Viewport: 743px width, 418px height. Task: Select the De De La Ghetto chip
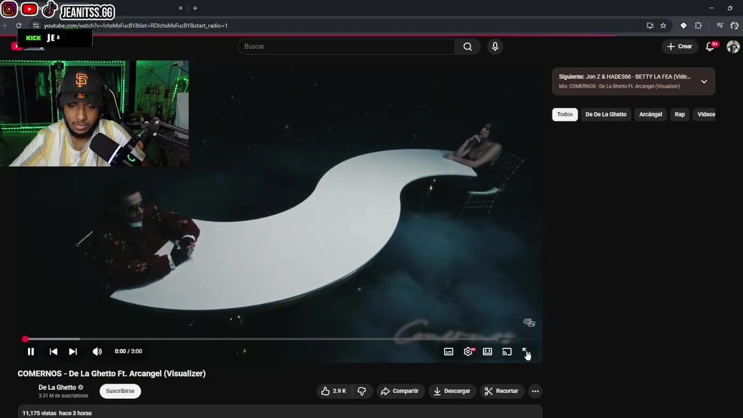(606, 114)
